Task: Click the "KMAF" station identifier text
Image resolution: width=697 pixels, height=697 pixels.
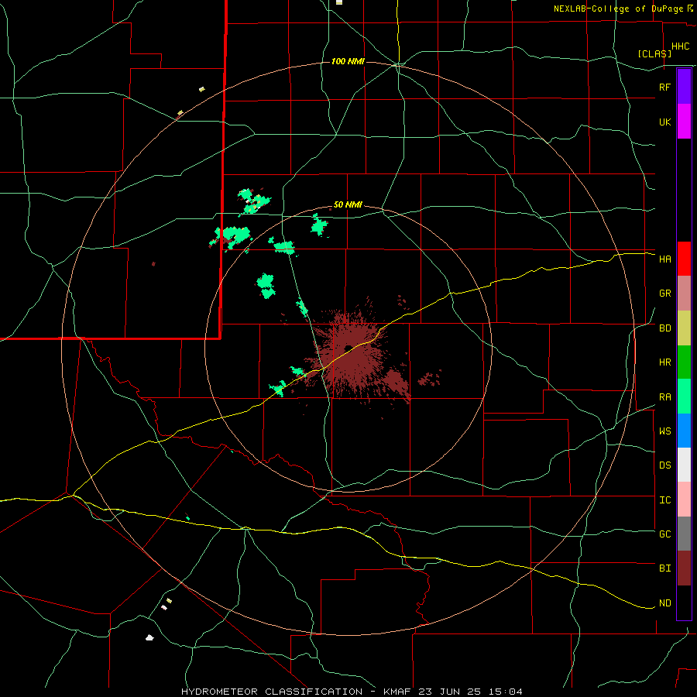Action: 397,692
